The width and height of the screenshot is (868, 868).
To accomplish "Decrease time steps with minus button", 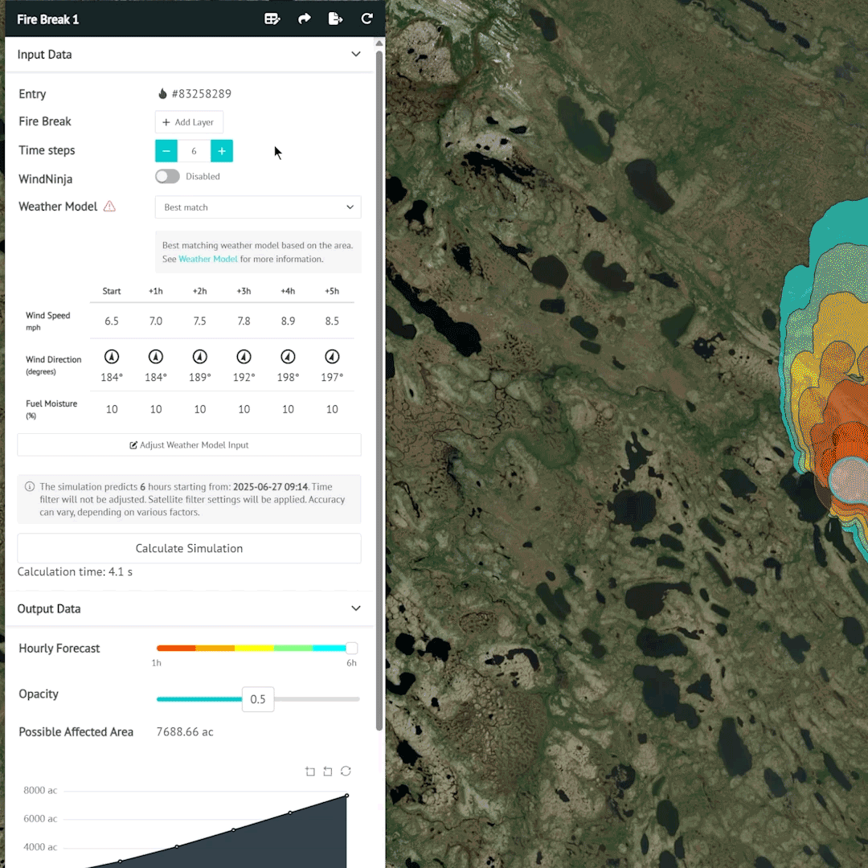I will (x=166, y=150).
